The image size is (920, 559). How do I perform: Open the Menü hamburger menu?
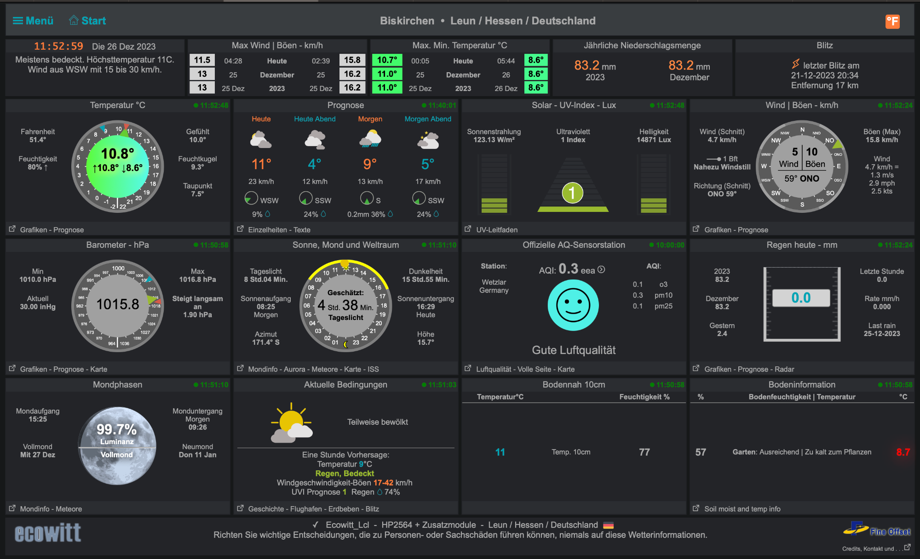pos(33,21)
